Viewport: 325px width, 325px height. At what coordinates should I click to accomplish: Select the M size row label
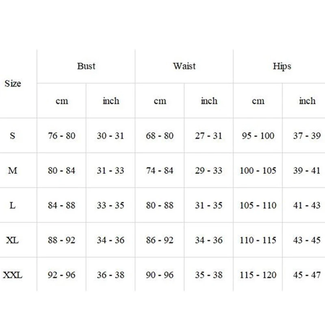pos(13,171)
